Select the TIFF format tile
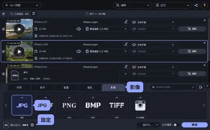This screenshot has width=210, height=130. [x=117, y=105]
